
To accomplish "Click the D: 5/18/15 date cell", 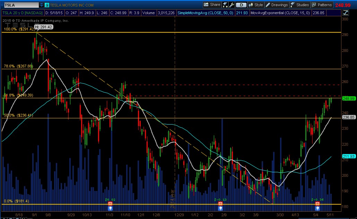I will click(54, 13).
